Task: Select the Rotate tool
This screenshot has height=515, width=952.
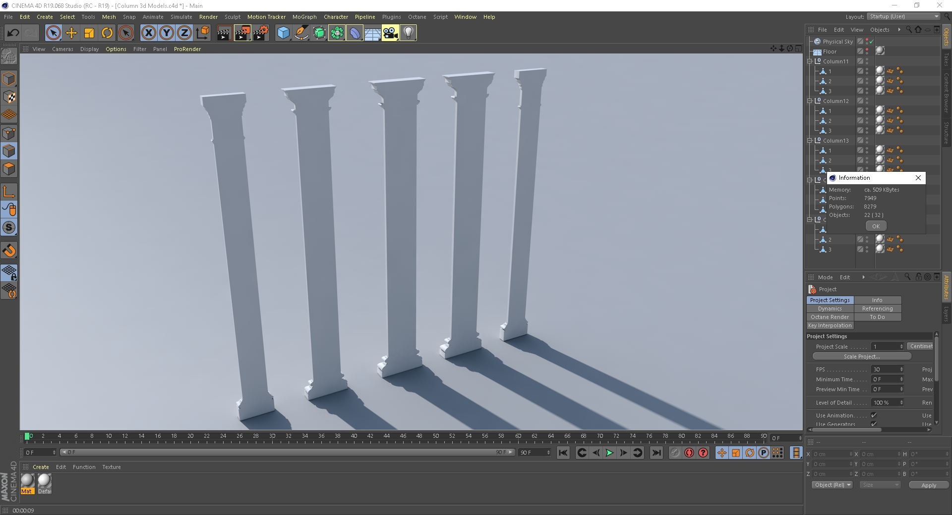Action: click(107, 33)
